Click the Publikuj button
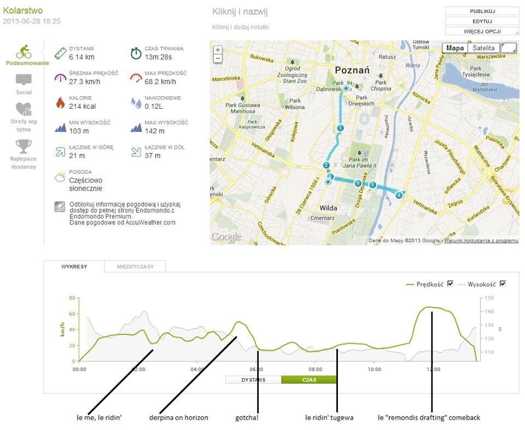This screenshot has height=430, width=525. point(482,11)
